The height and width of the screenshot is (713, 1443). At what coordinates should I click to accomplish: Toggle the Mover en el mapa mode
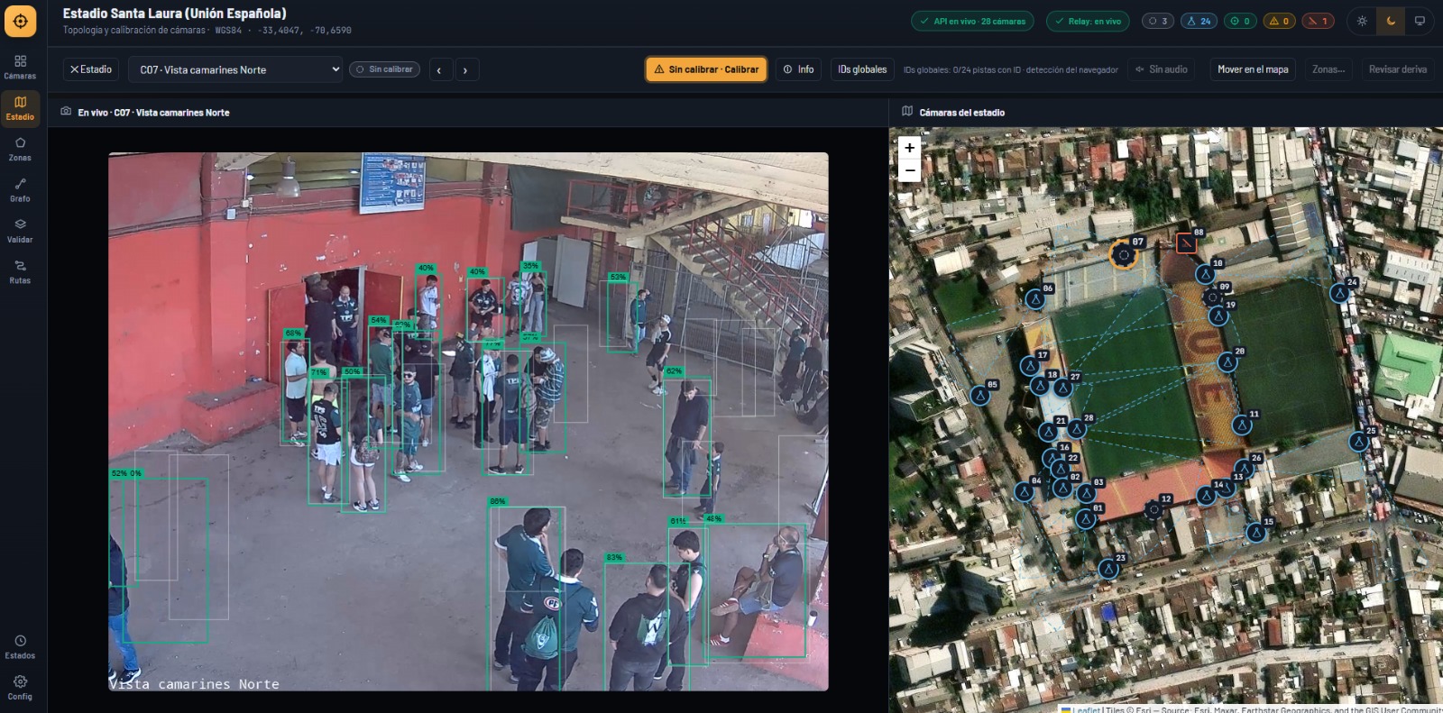click(1253, 69)
